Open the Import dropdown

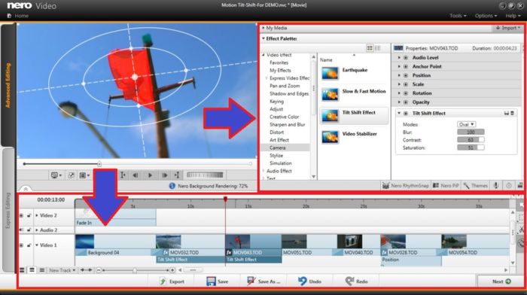click(508, 28)
